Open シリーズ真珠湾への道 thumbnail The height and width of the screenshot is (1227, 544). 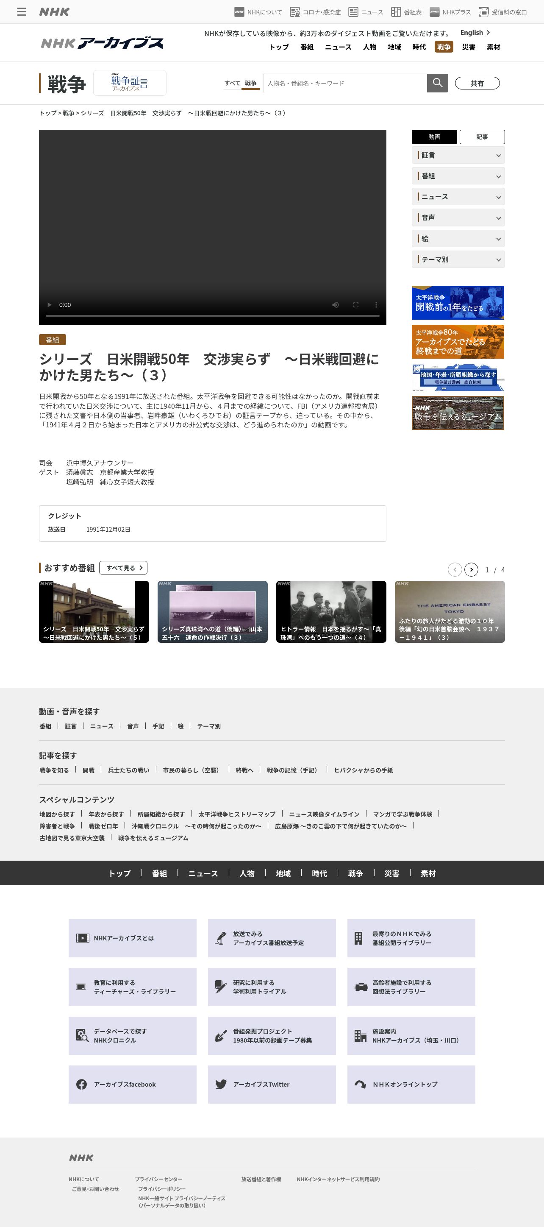pos(212,612)
